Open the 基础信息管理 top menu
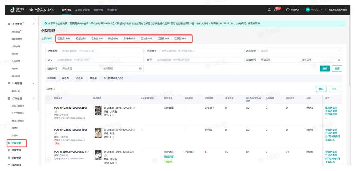356x171 pixels. (82, 10)
